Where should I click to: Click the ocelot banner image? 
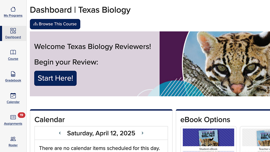[226, 64]
